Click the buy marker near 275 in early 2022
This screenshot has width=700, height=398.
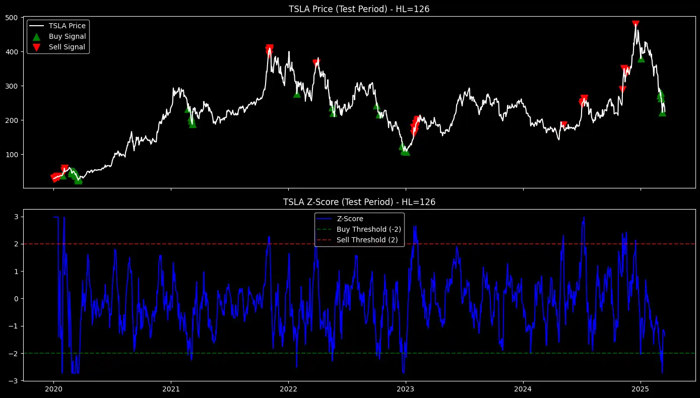click(297, 94)
